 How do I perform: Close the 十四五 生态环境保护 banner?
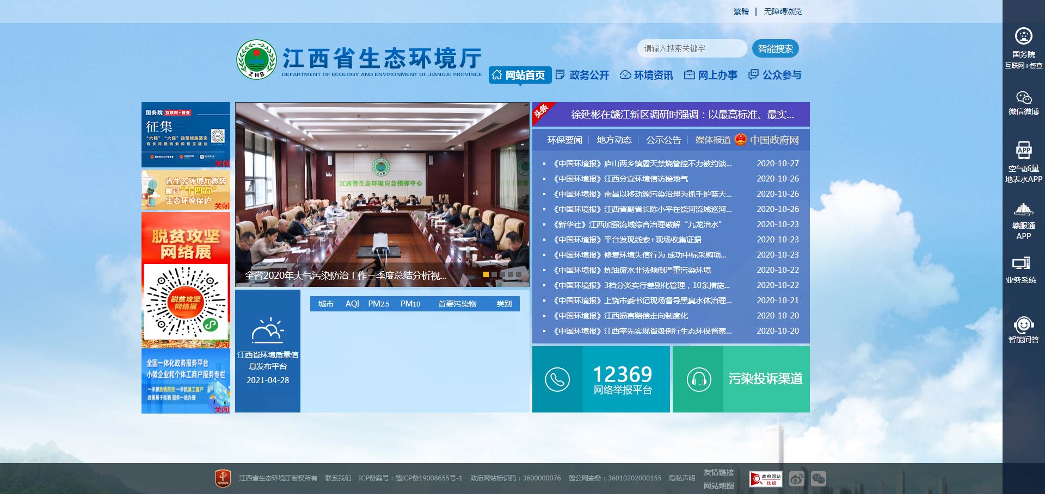pos(222,206)
